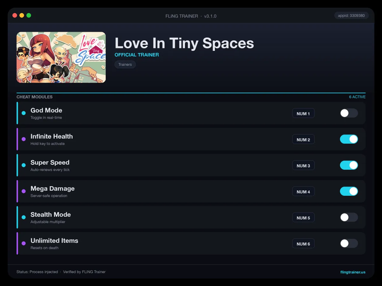Screen dimensions: 382x286
Task: Click the 'Resets on death' description
Action: point(45,248)
